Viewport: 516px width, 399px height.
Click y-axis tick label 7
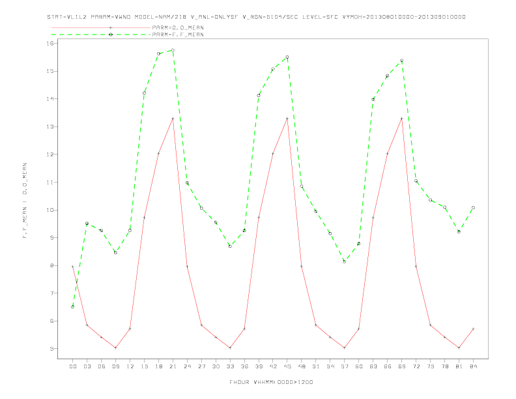(52, 293)
